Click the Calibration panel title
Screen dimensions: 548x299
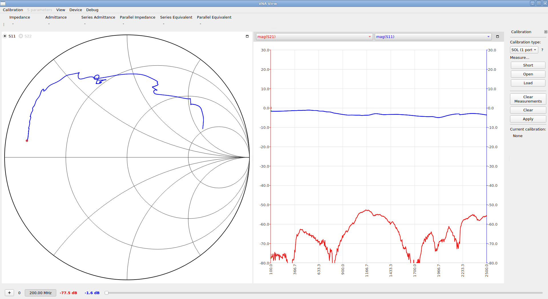(x=521, y=32)
